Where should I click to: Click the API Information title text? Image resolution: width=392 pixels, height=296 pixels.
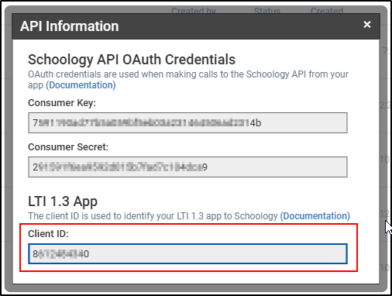coord(70,26)
